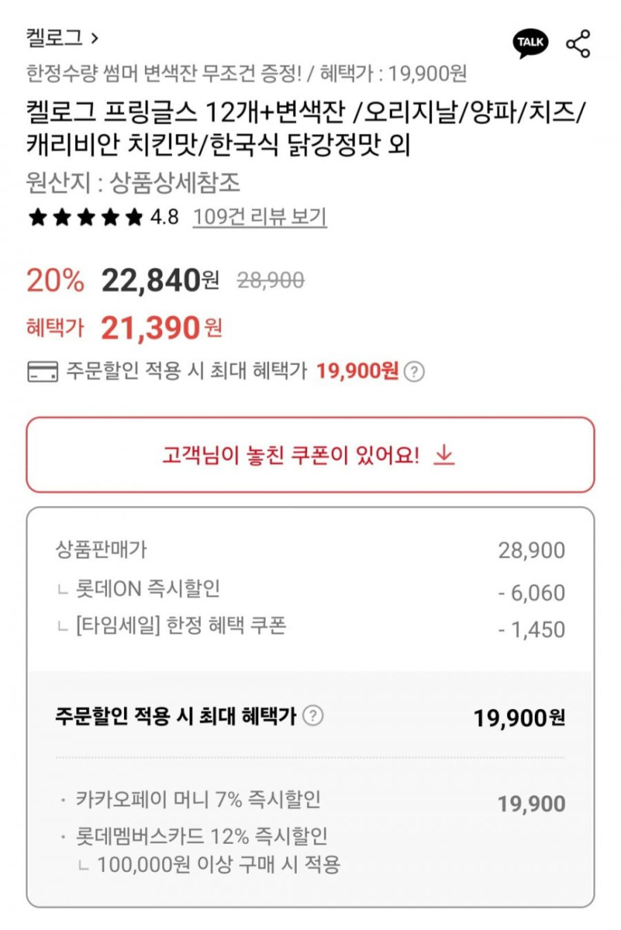Click help icon beside red 19,900원 price
This screenshot has width=621, height=930.
pos(414,372)
